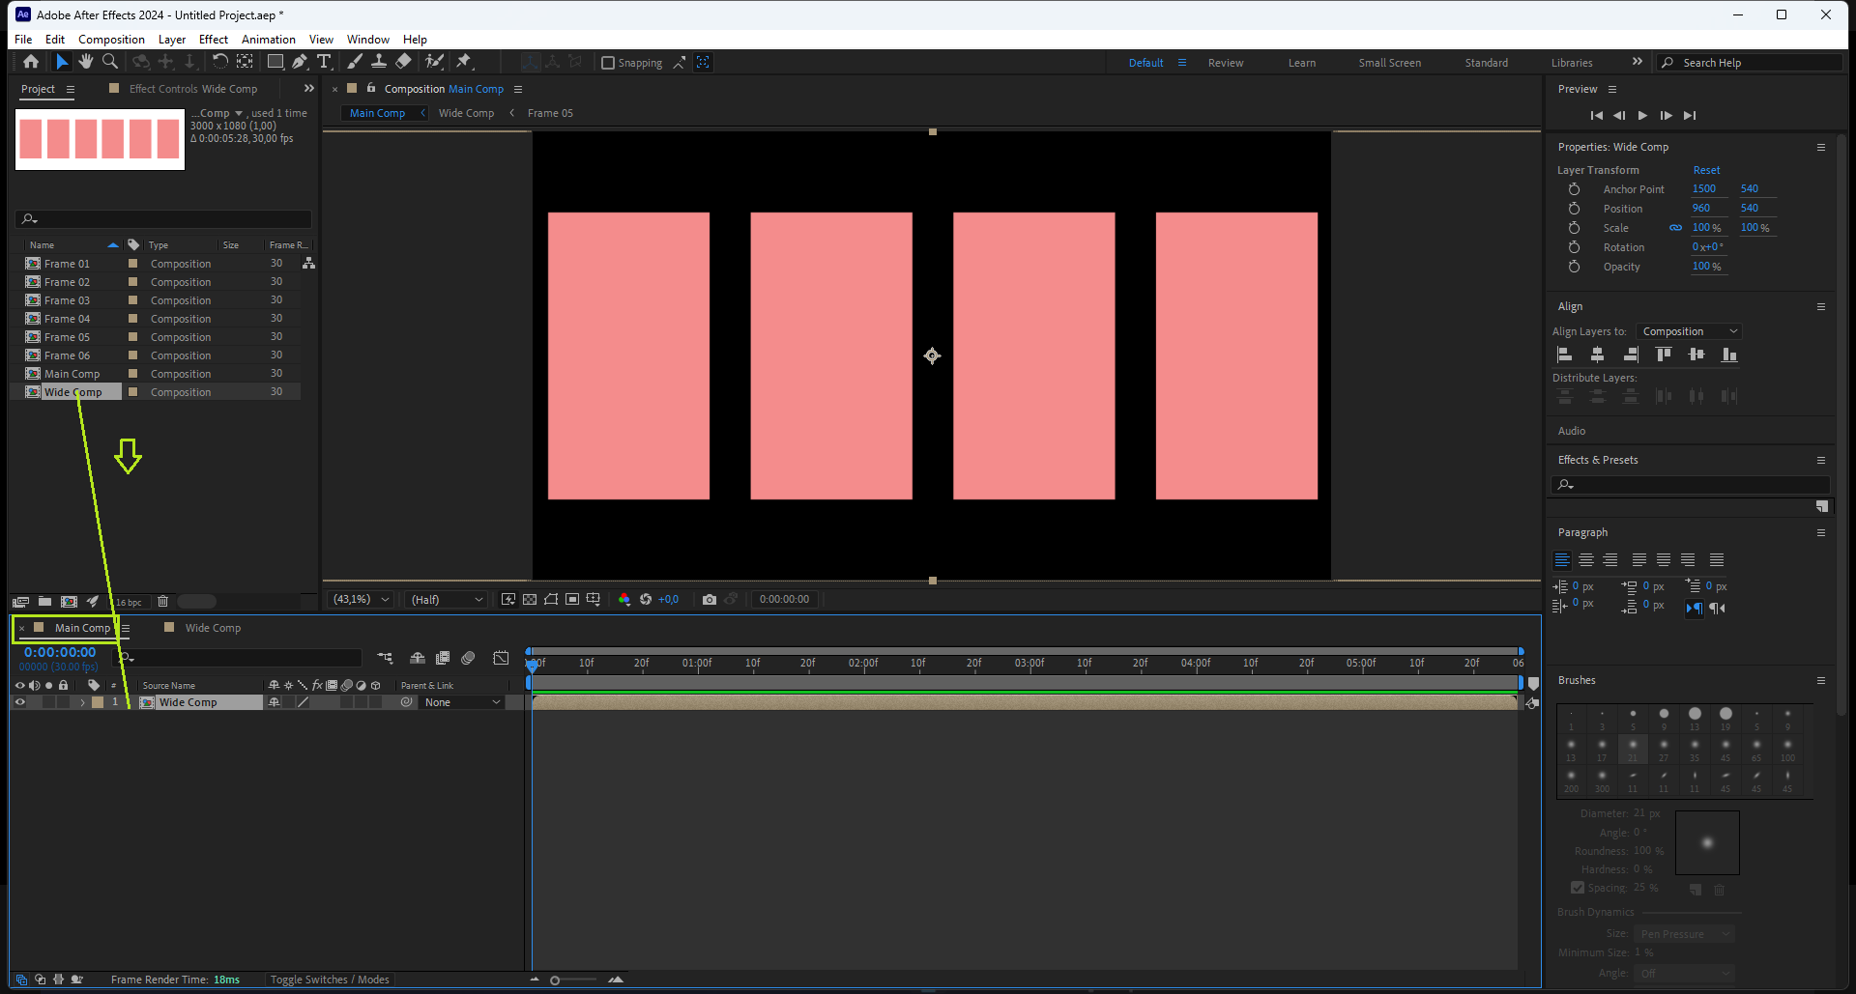Toggle the scale constrain proportions link
Viewport: 1856px width, 994px height.
click(1675, 228)
